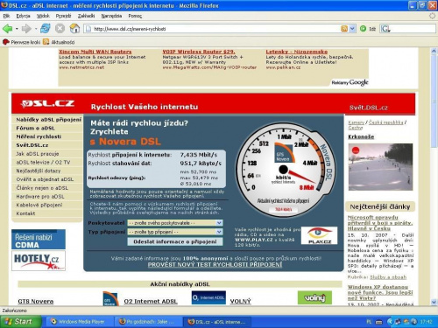This screenshot has height=328, width=438.
Task: Open the address bar history dropdown arrow
Action: 352,29
